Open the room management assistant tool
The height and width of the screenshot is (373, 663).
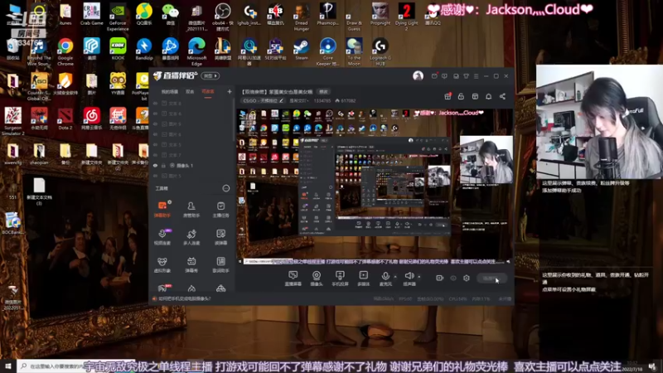(x=191, y=209)
